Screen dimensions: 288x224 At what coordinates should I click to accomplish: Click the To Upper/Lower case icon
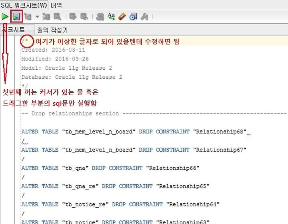coord(111,16)
